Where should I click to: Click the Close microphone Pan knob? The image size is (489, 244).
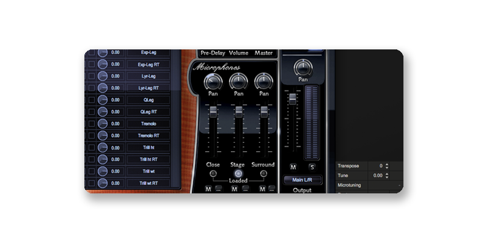coord(213,81)
